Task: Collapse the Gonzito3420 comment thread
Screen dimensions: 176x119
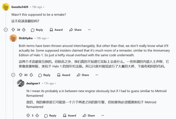Action: pyautogui.click(x=6, y=30)
